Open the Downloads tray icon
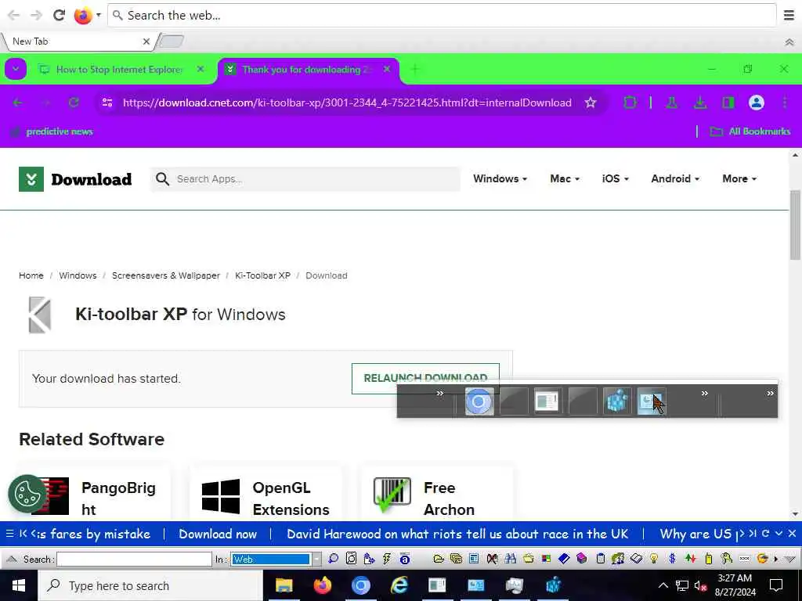The height and width of the screenshot is (601, 802). pyautogui.click(x=699, y=103)
